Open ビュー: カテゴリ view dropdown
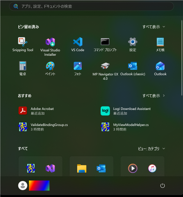This screenshot has width=183, height=197. click(x=152, y=149)
